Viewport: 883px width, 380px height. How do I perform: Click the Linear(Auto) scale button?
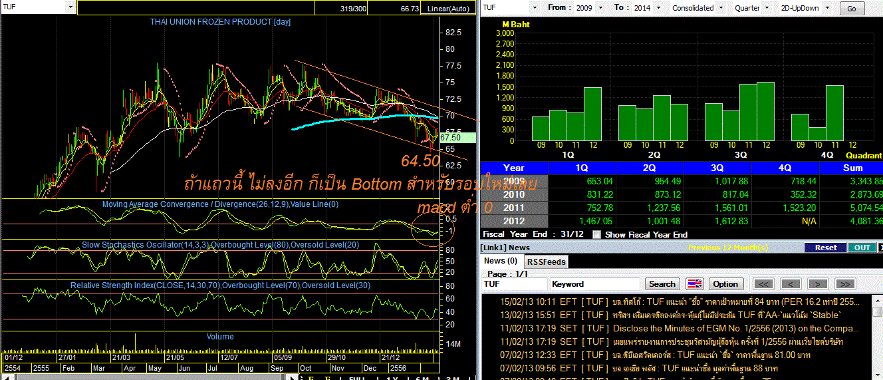pyautogui.click(x=448, y=8)
